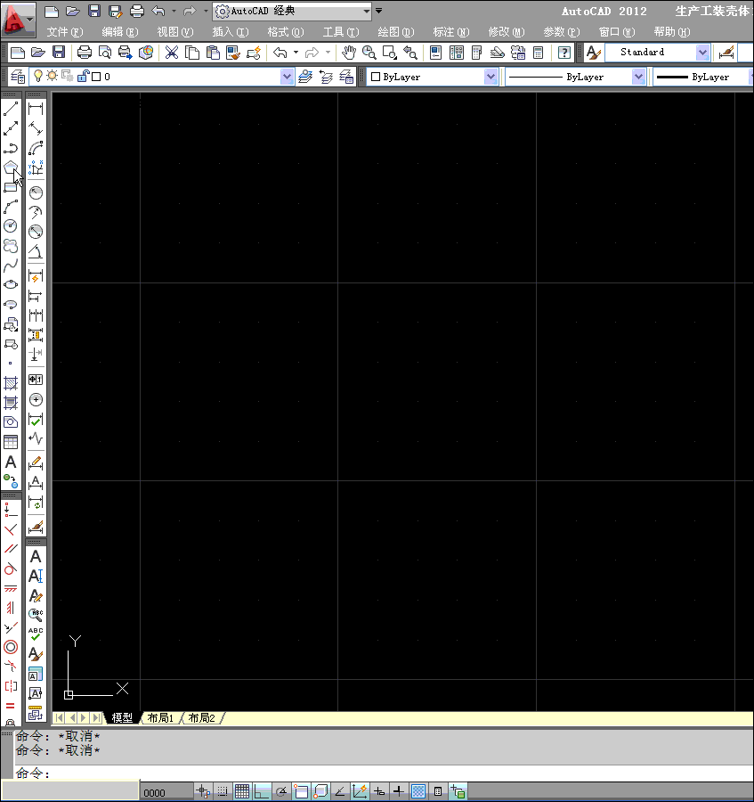Viewport: 754px width, 802px height.
Task: Open the Standard text style dropdown
Action: [x=702, y=53]
